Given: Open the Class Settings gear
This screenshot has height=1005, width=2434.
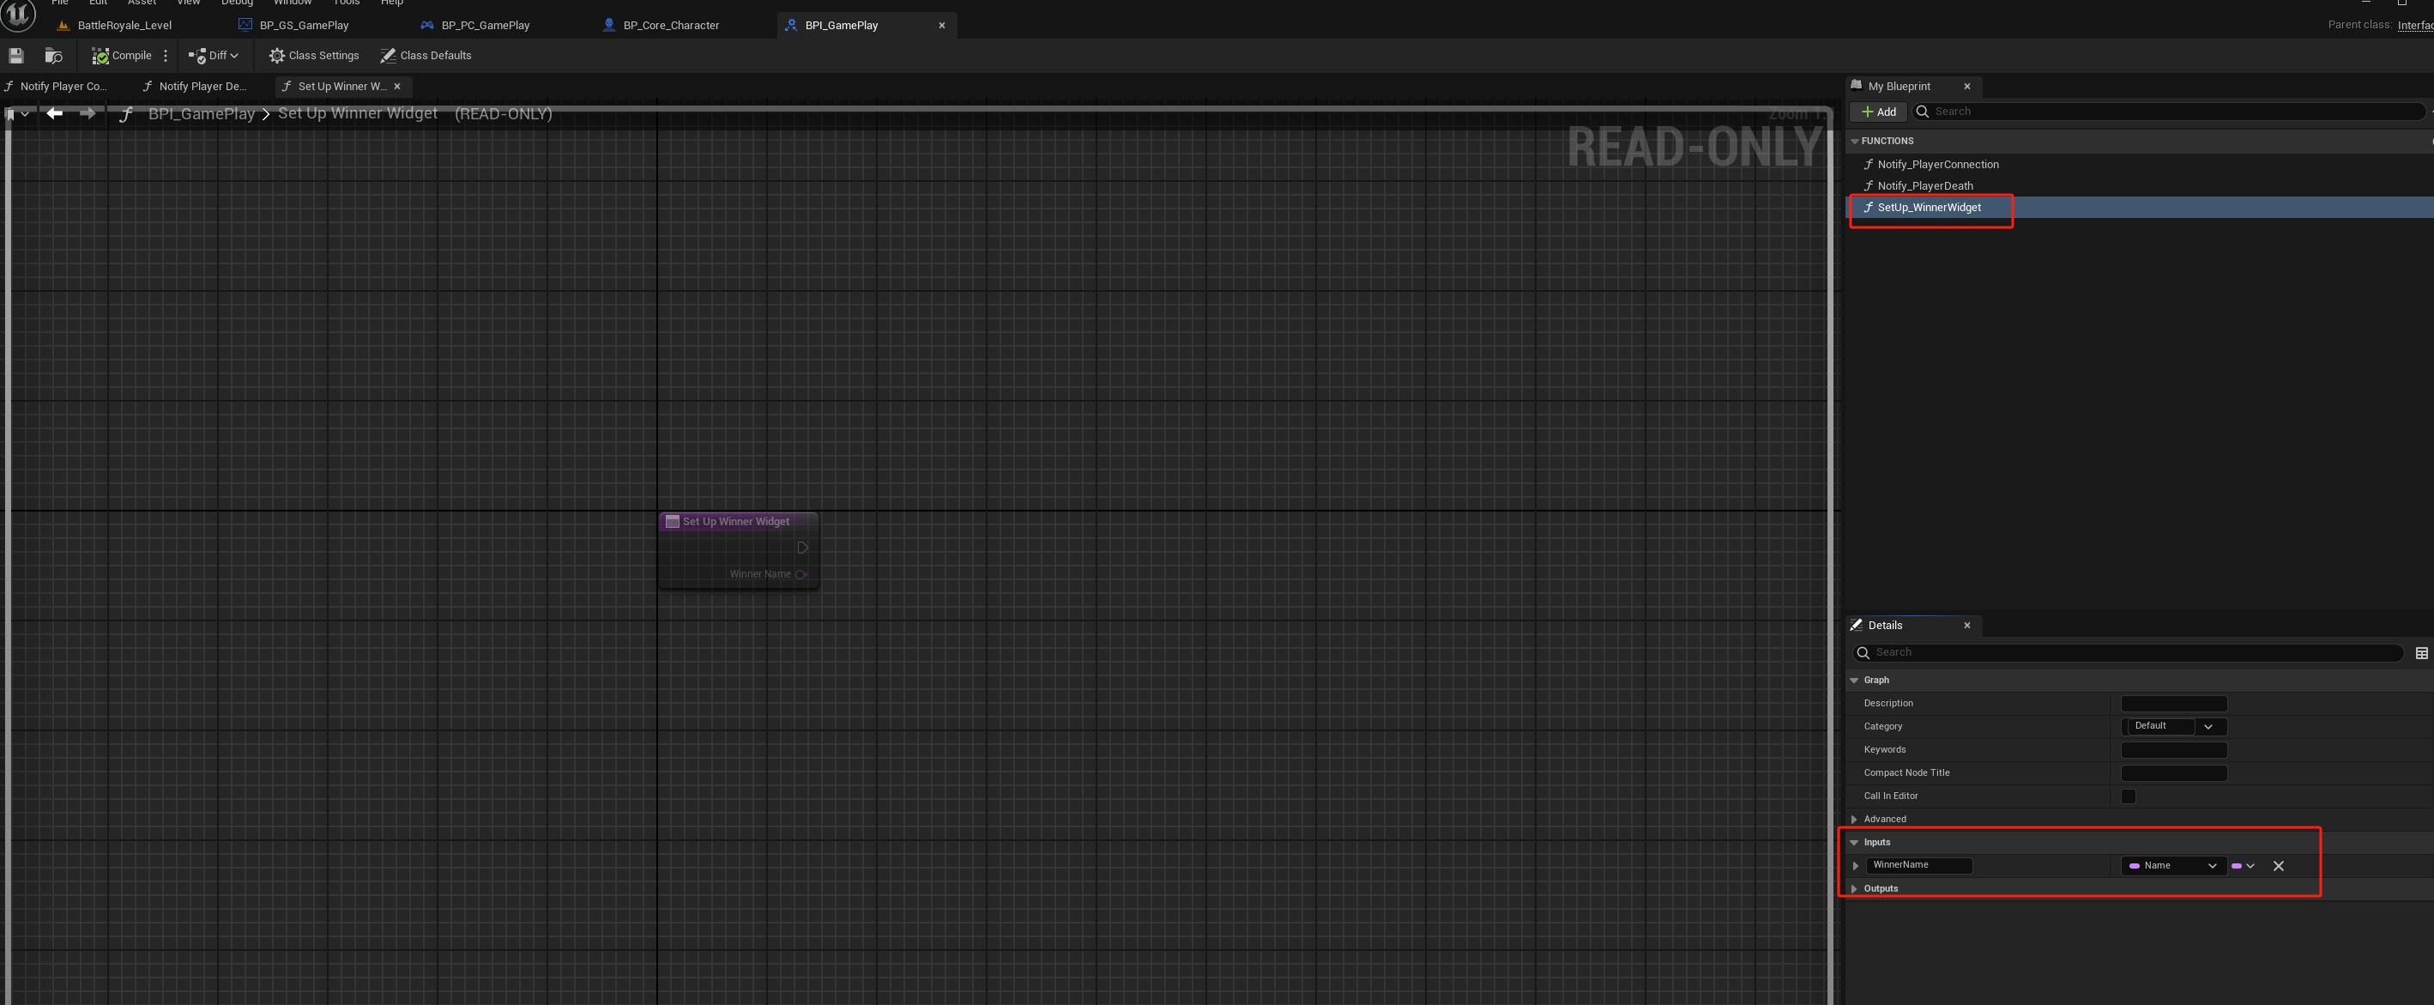Looking at the screenshot, I should click(314, 56).
